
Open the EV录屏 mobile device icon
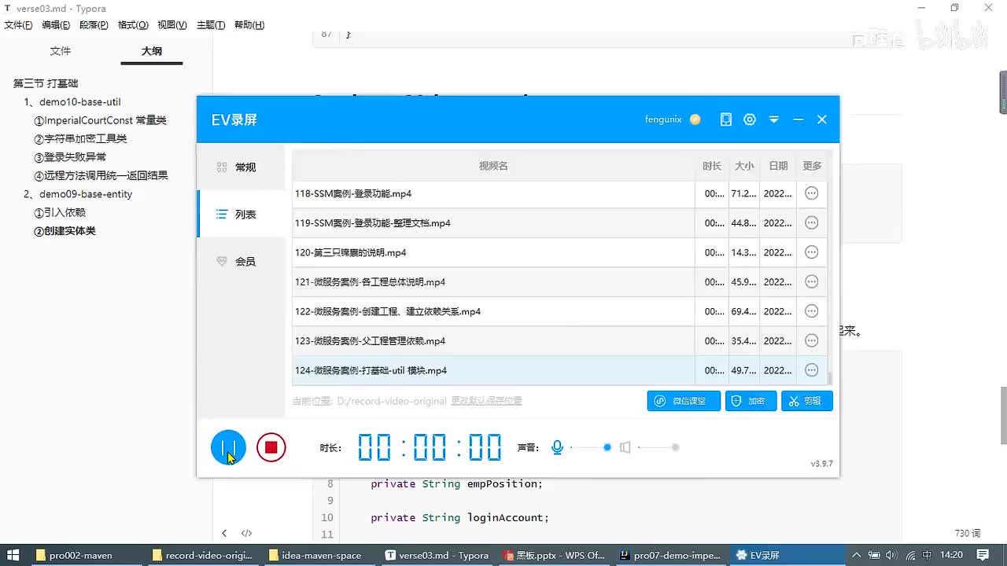coord(726,119)
